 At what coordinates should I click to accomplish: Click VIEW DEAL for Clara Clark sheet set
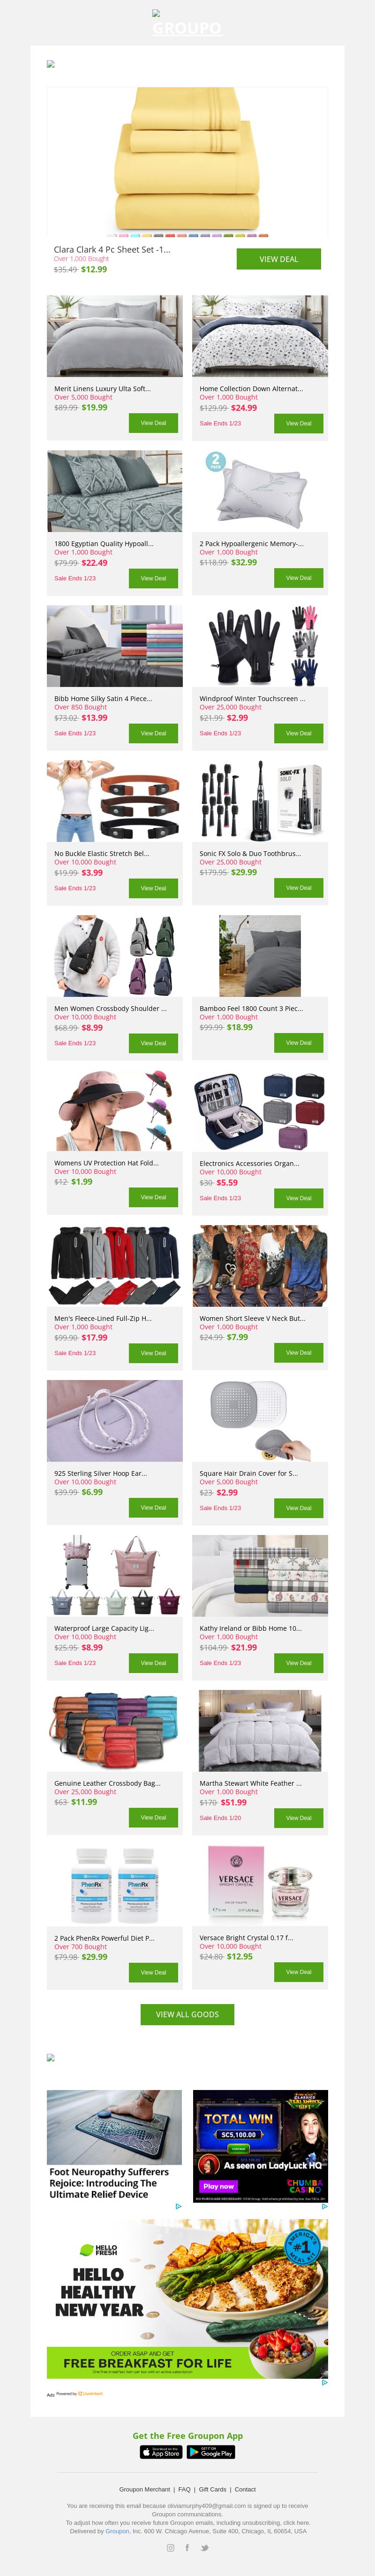278,259
